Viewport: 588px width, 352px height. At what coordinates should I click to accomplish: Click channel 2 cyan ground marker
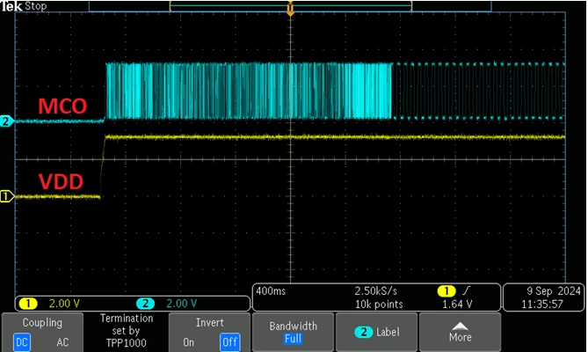point(6,121)
